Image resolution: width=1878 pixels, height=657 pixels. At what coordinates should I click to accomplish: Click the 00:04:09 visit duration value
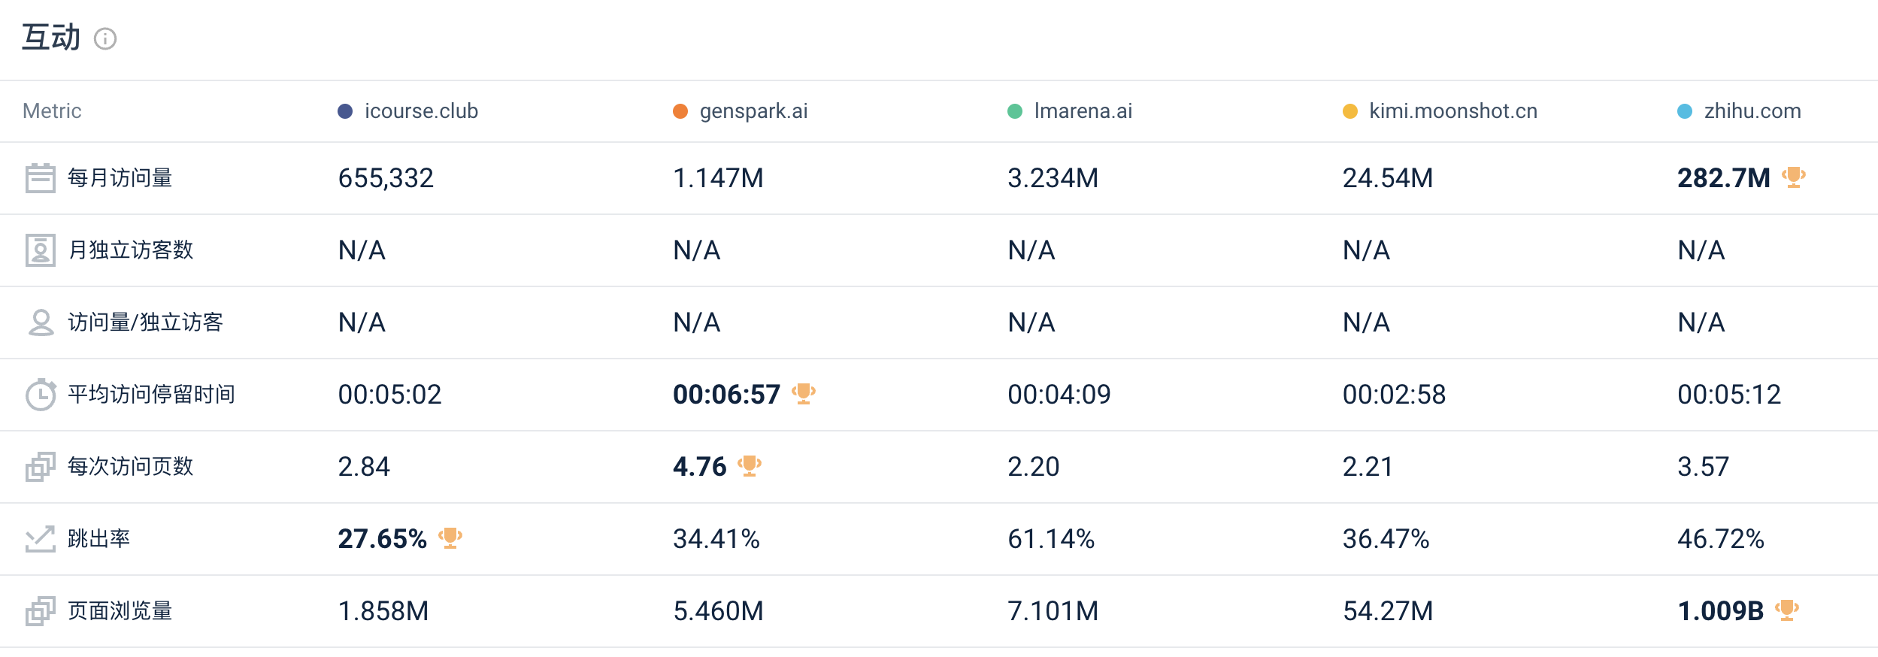pyautogui.click(x=1059, y=395)
